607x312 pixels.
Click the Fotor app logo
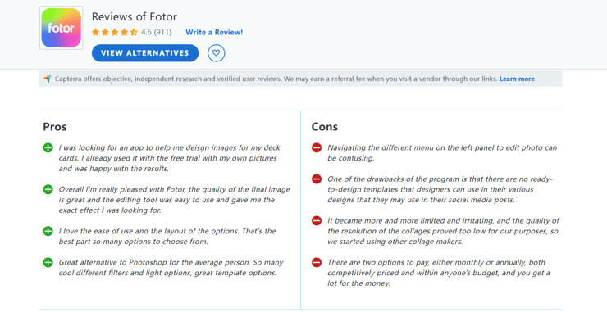coord(62,28)
